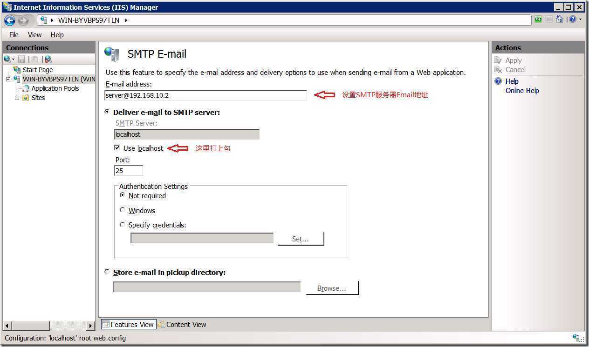Click the credentials text field

click(x=202, y=238)
